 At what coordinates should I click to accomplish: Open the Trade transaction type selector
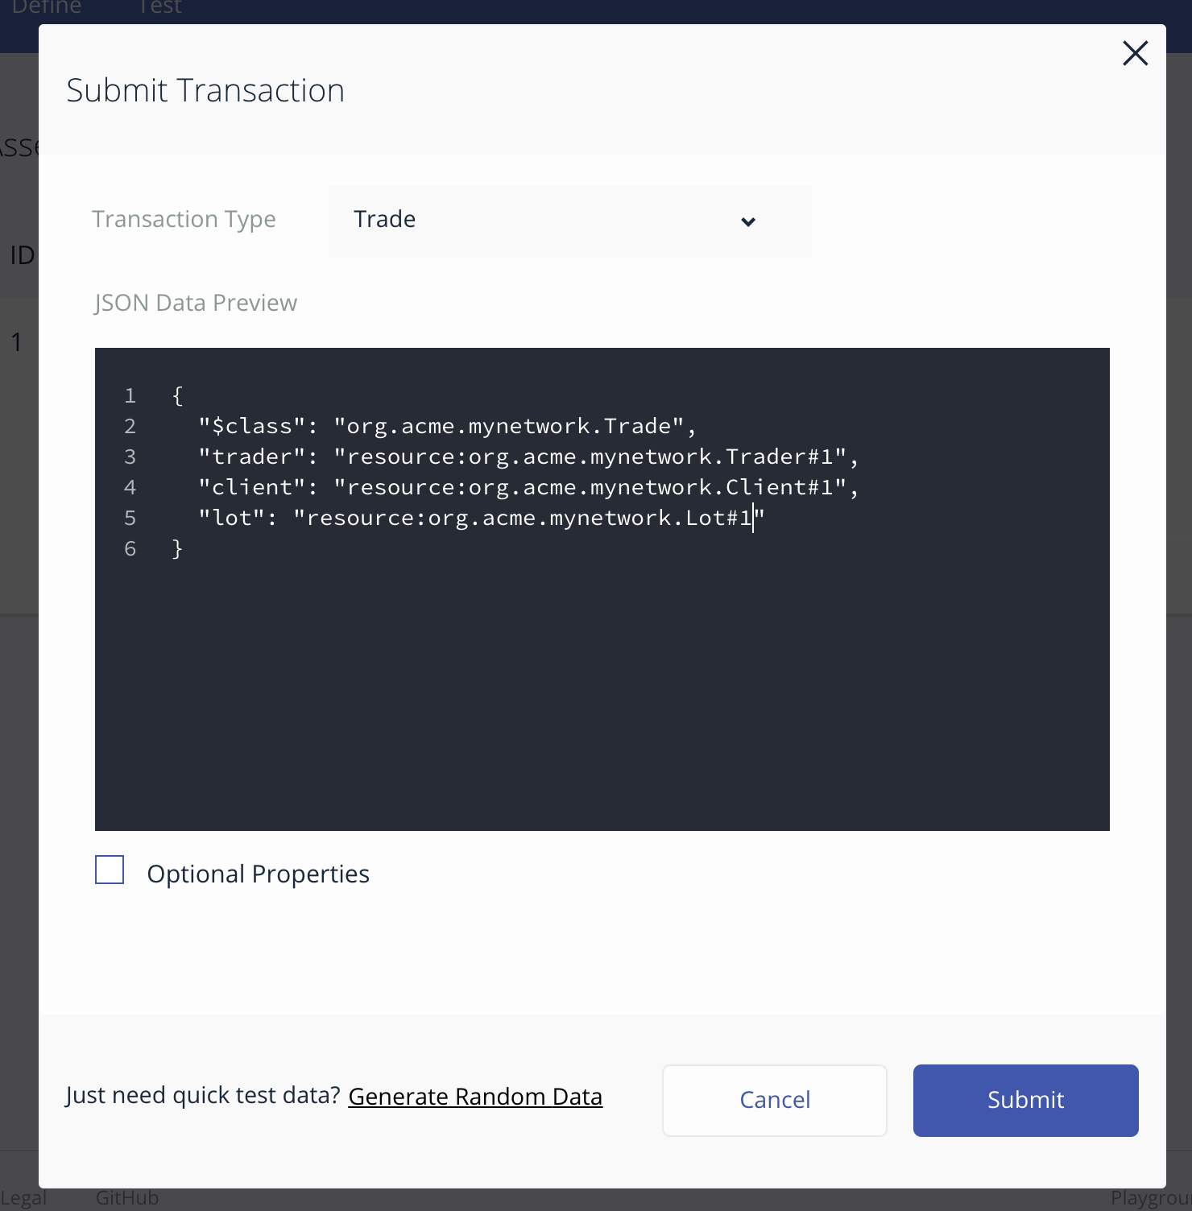coord(569,221)
